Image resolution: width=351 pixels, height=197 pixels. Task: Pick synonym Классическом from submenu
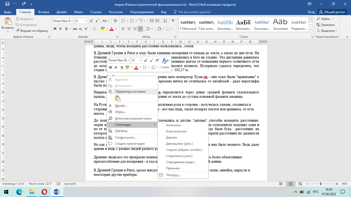point(183,131)
